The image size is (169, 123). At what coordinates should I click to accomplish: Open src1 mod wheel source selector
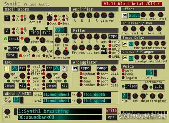[x=57, y=95]
